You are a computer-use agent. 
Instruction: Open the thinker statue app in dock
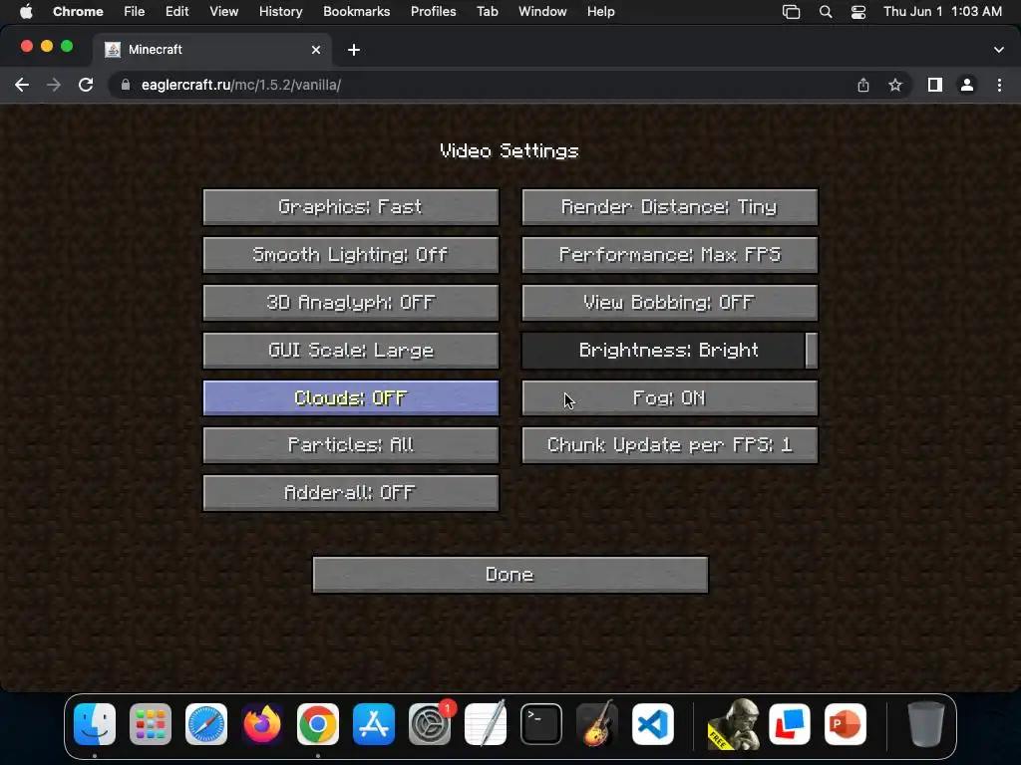(x=734, y=724)
